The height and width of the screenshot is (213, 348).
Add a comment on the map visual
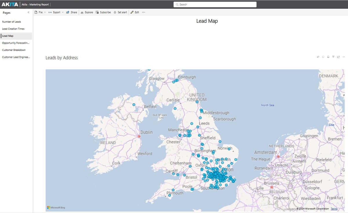pos(323,57)
